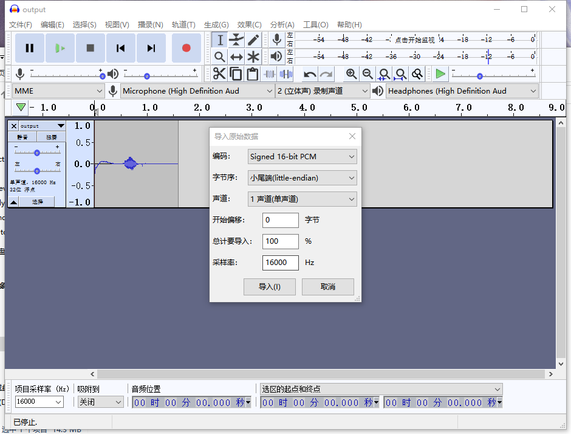Toggle the track Mute button (静音)
The height and width of the screenshot is (434, 571).
pyautogui.click(x=22, y=137)
